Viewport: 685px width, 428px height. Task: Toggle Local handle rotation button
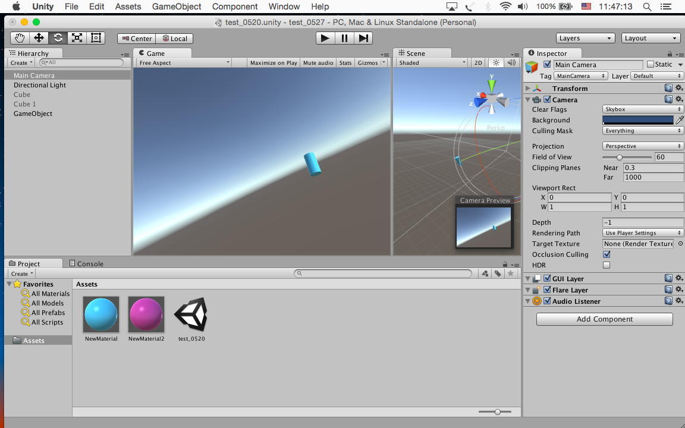pos(175,39)
